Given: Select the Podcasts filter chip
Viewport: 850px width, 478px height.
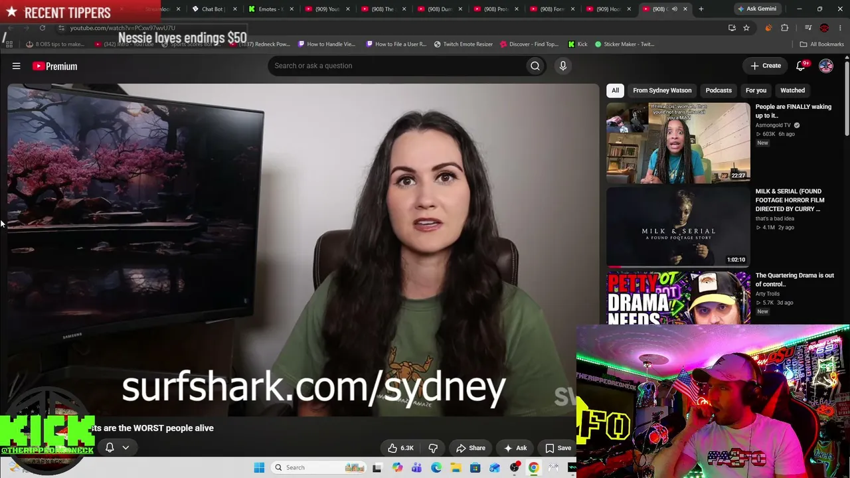Looking at the screenshot, I should 719,90.
